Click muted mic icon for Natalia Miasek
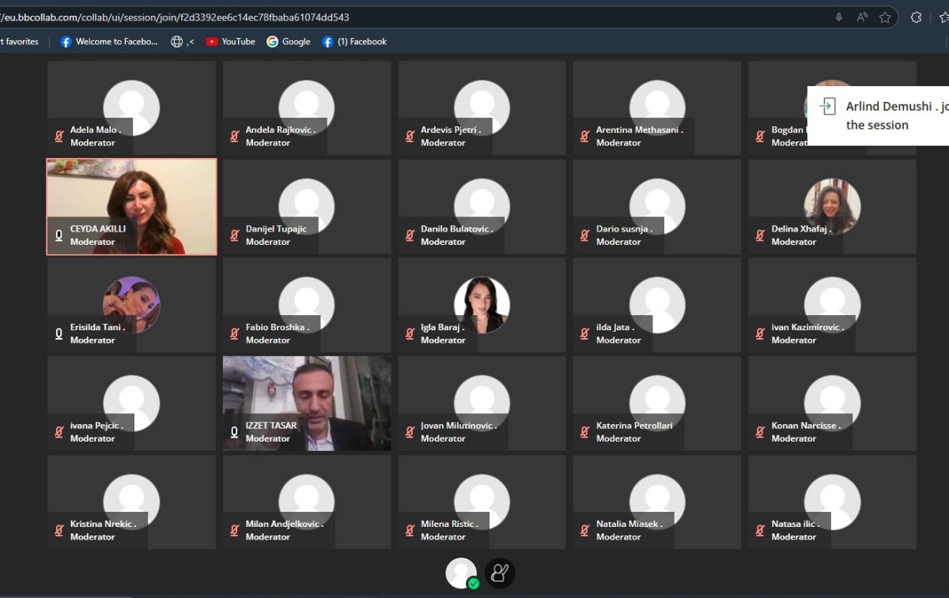The height and width of the screenshot is (598, 949). (x=584, y=531)
